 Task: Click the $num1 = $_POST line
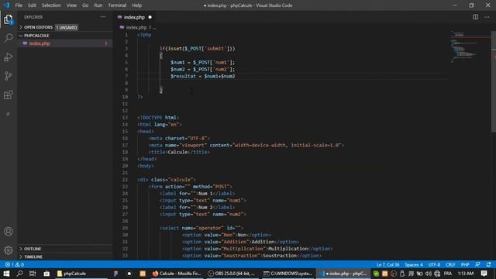(x=202, y=63)
